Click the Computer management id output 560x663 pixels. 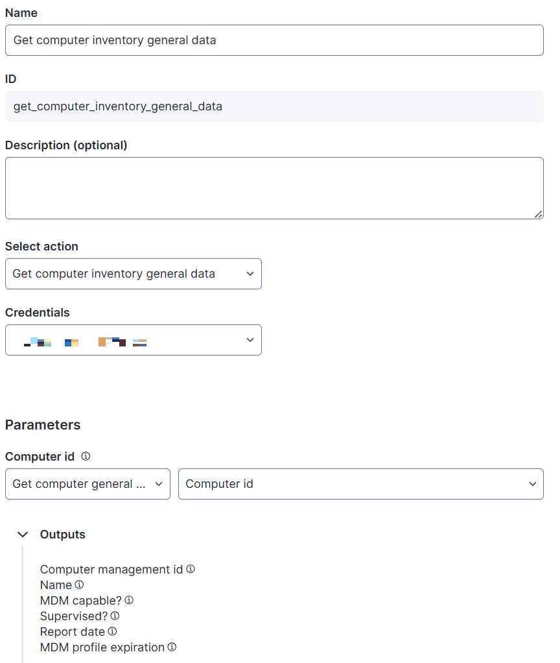(x=111, y=570)
